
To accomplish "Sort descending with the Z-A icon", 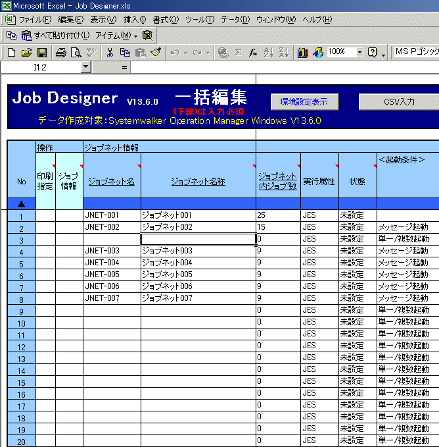I will 284,53.
